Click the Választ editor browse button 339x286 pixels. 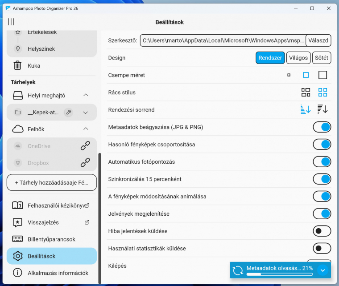318,41
